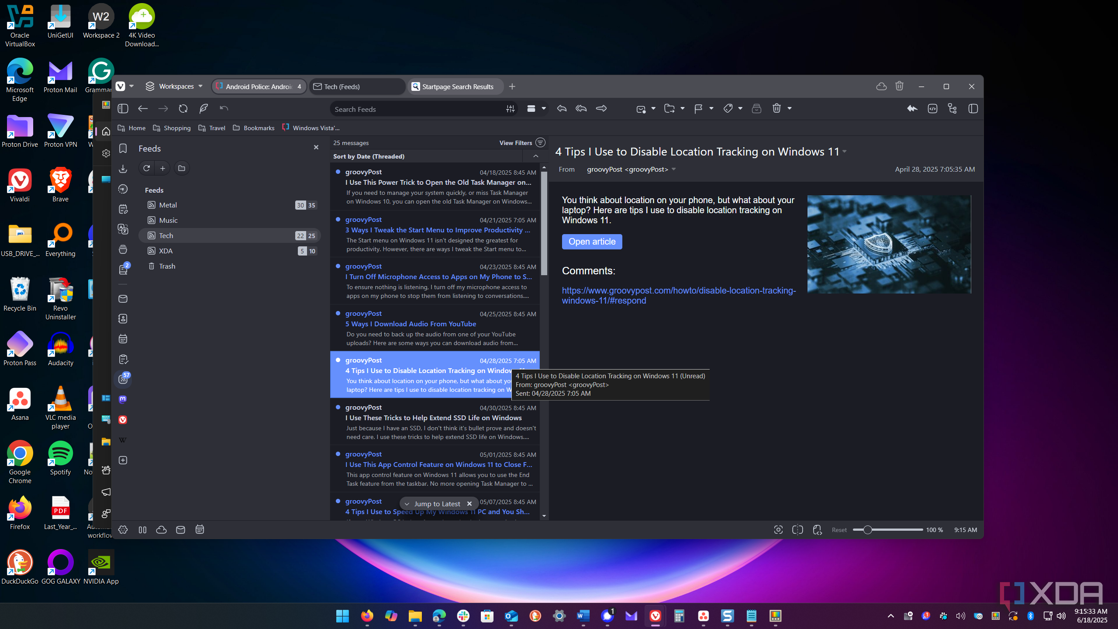
Task: Select the XDA feed in the tree
Action: point(230,251)
